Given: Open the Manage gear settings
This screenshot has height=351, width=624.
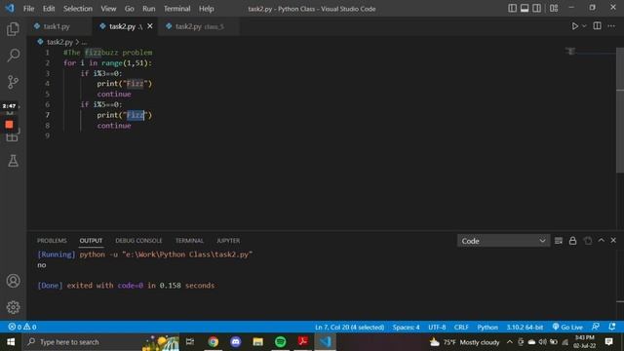Looking at the screenshot, I should (x=13, y=307).
